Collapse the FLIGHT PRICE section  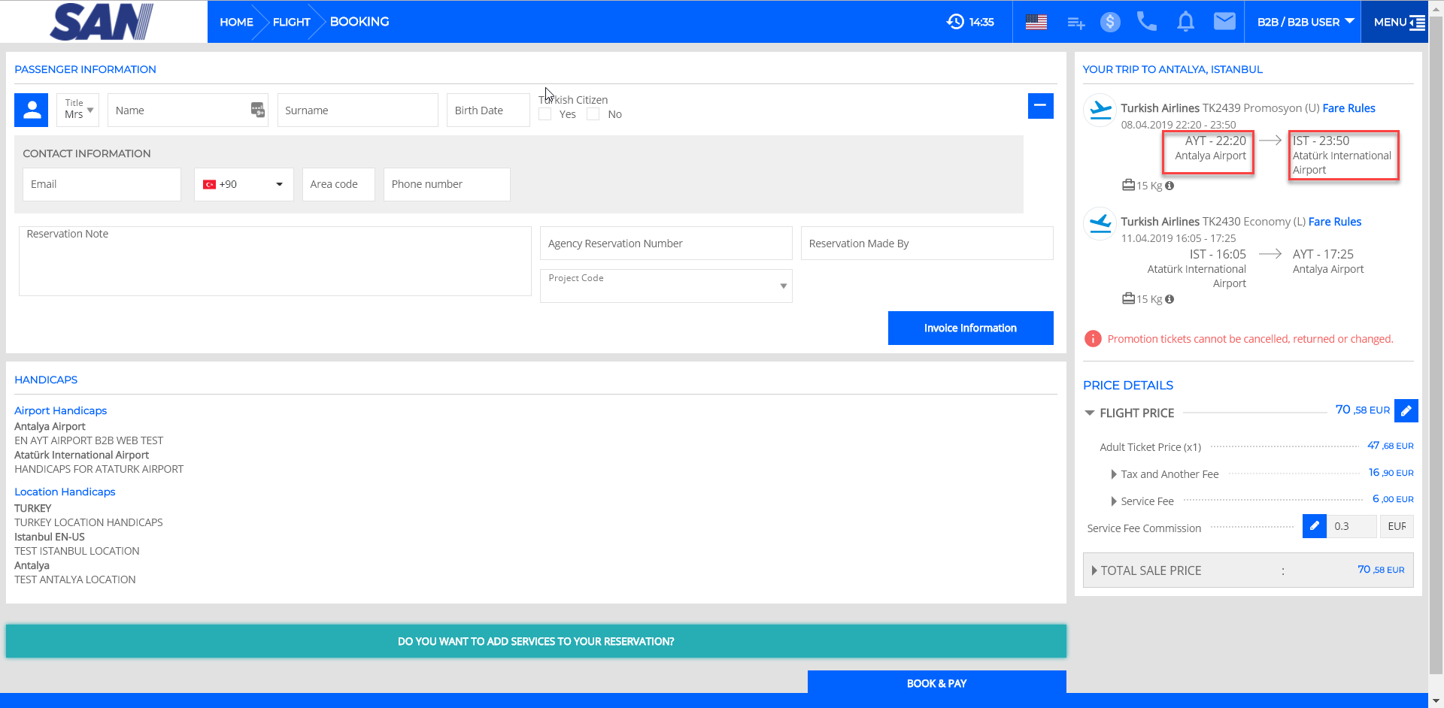click(1089, 413)
